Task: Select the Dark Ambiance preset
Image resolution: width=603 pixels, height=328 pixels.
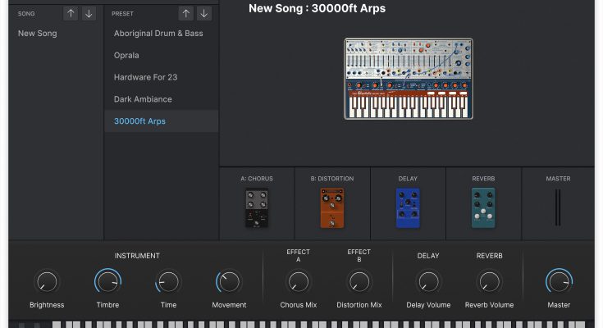Action: 143,99
